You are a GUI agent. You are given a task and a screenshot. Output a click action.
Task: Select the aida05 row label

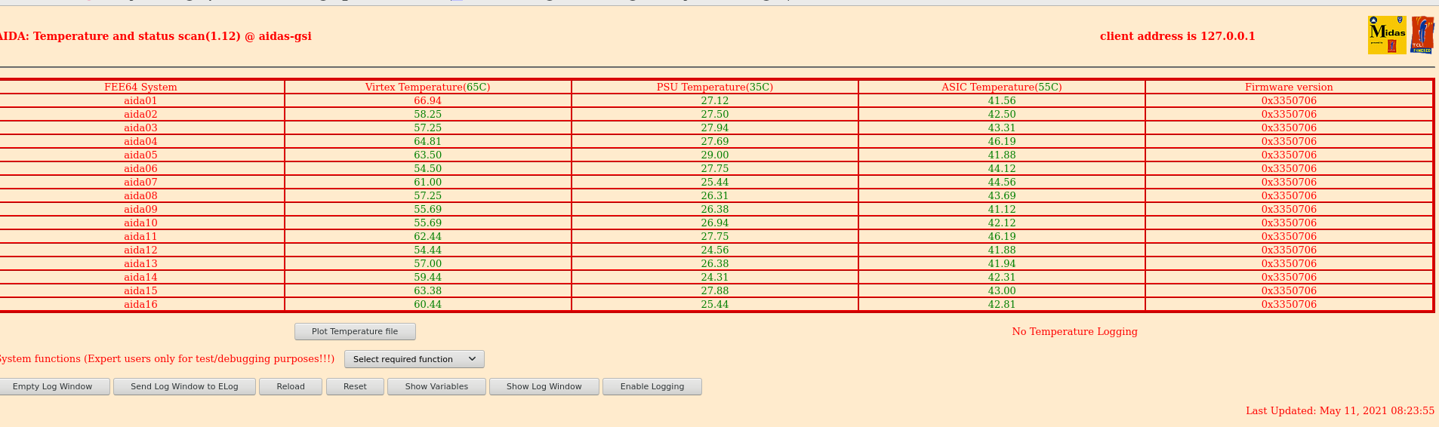140,155
